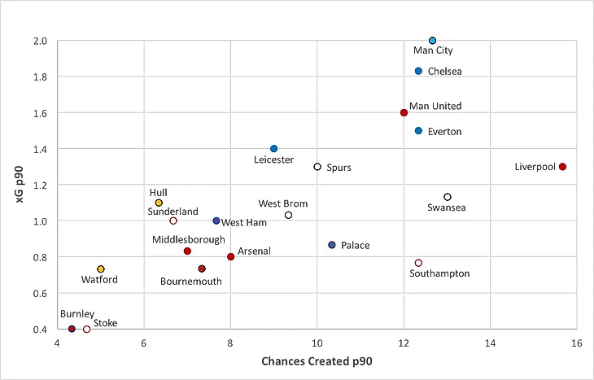Image resolution: width=594 pixels, height=380 pixels.
Task: Select the West Ham purple marker
Action: tap(216, 221)
